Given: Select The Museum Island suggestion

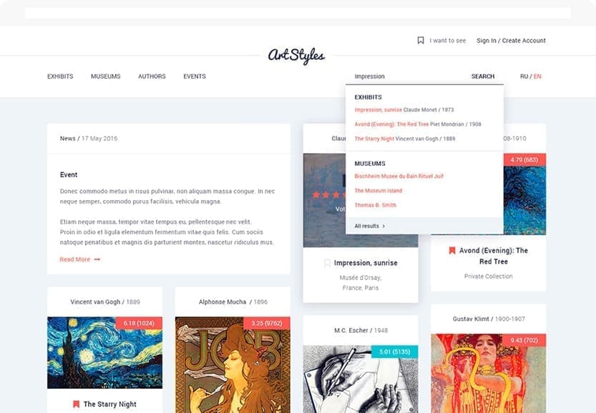Looking at the screenshot, I should [x=378, y=191].
